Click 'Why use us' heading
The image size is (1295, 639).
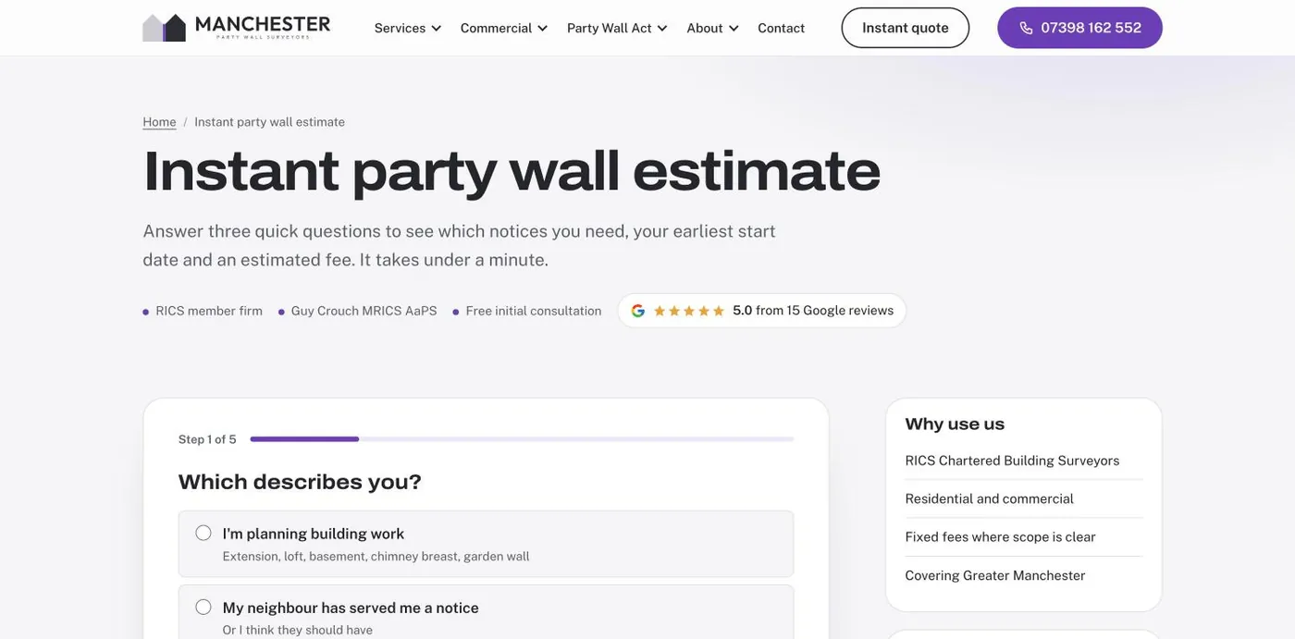coord(955,424)
